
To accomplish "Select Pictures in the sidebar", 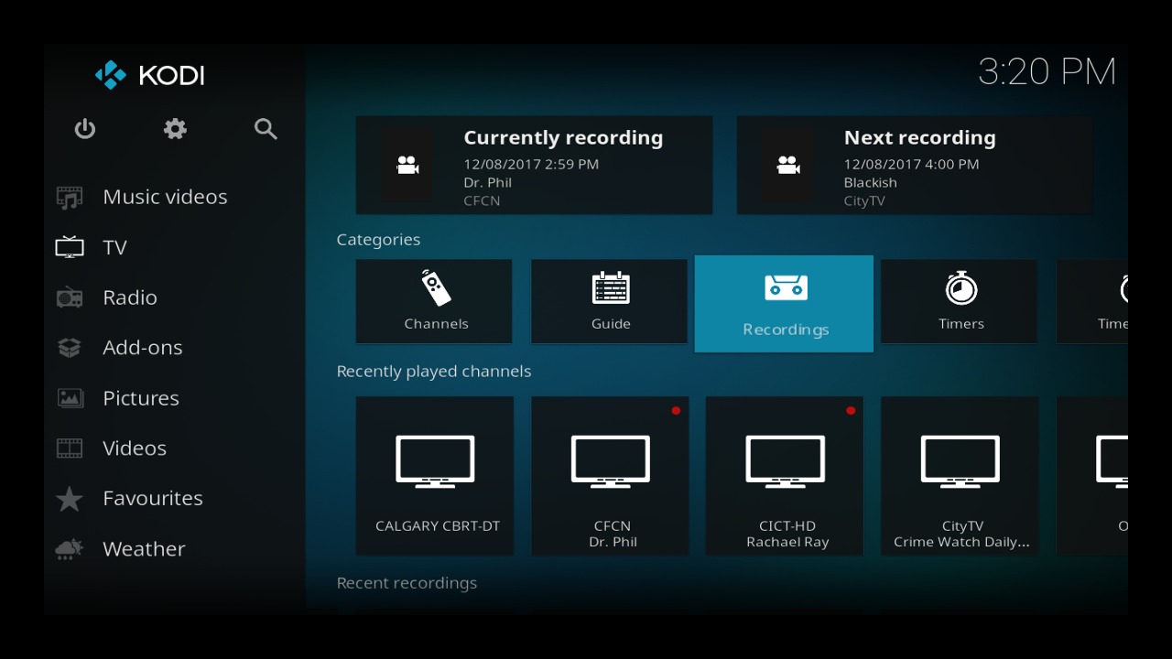I will click(x=140, y=398).
